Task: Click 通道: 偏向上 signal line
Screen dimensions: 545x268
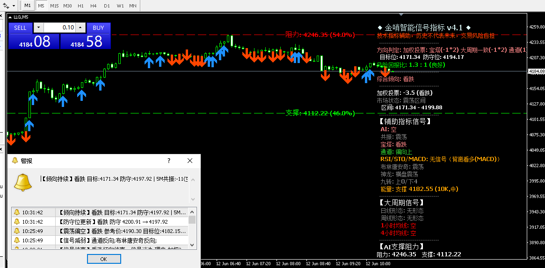Action: (396, 152)
